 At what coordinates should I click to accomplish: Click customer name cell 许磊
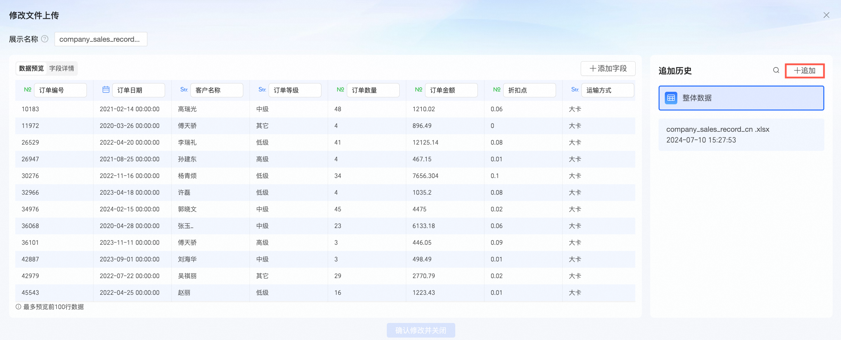pos(184,193)
